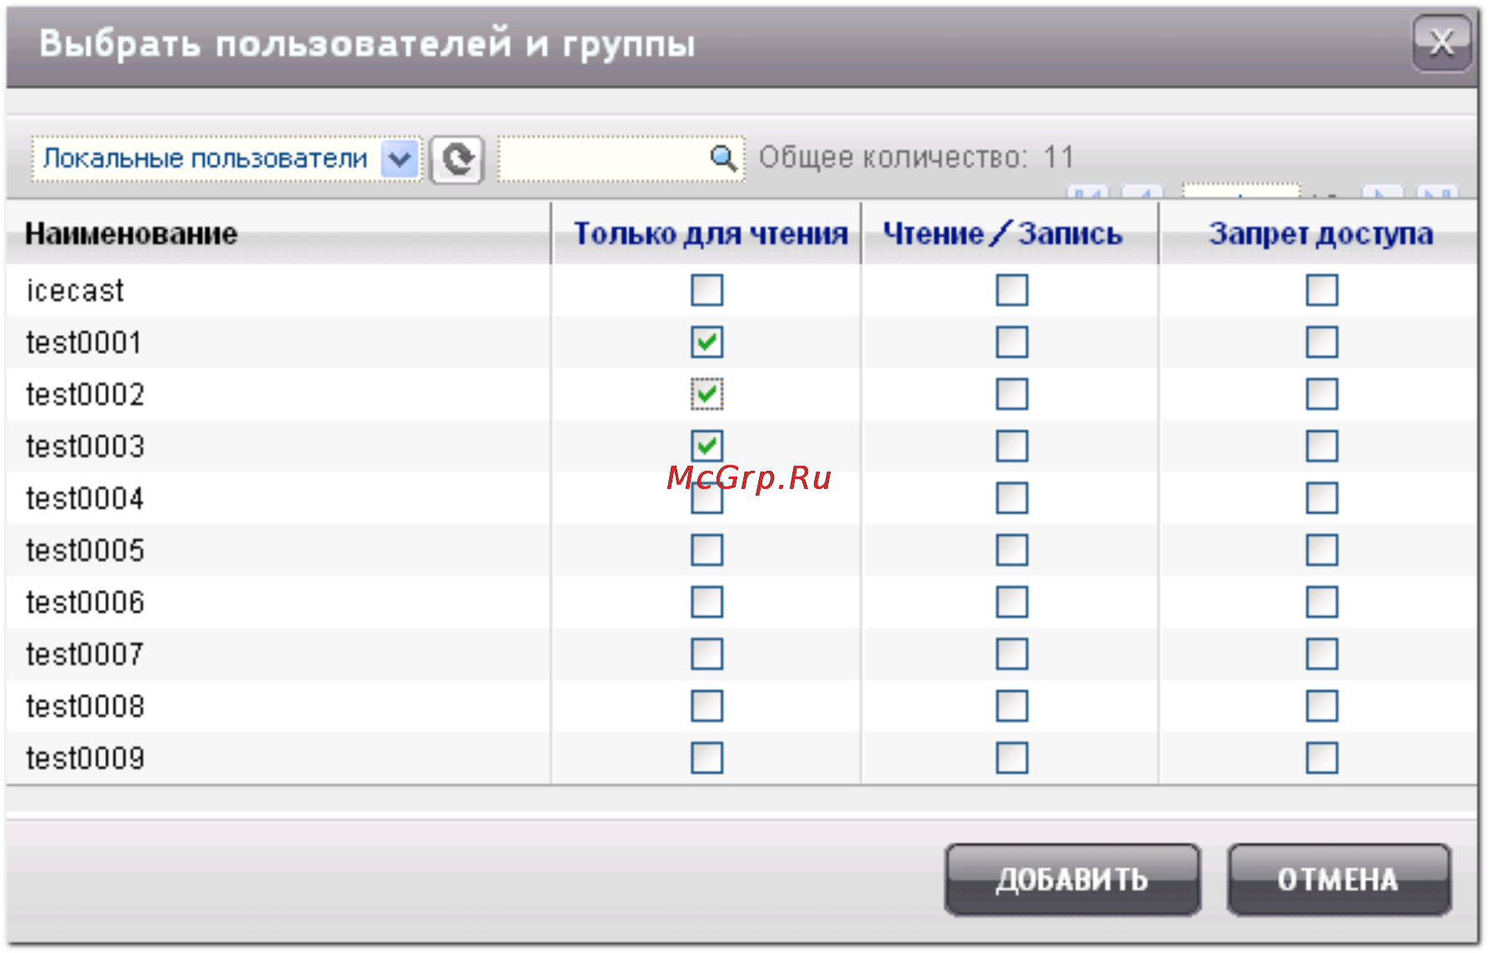This screenshot has width=1488, height=953.
Task: Check read/write box for test0009
Action: (1012, 758)
